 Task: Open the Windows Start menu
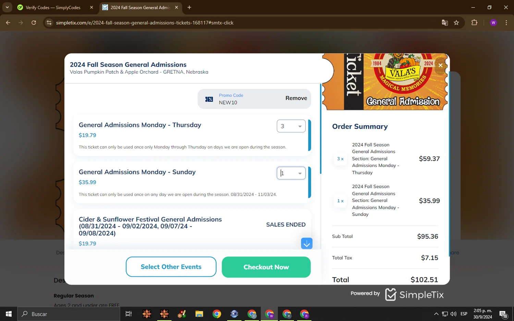coord(9,314)
